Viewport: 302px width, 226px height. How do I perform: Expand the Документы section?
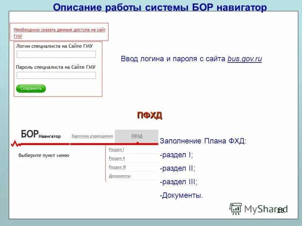(x=120, y=176)
